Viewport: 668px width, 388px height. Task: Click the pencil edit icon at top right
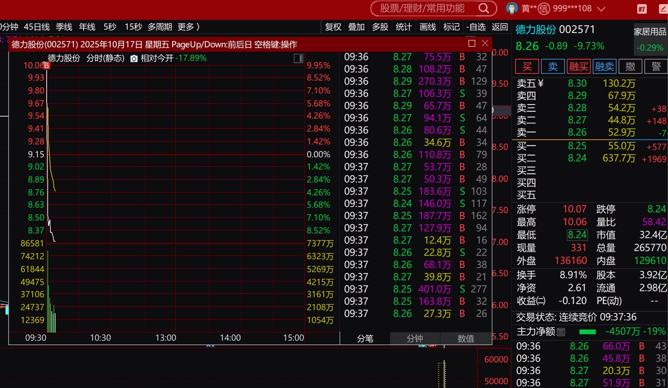click(x=663, y=9)
